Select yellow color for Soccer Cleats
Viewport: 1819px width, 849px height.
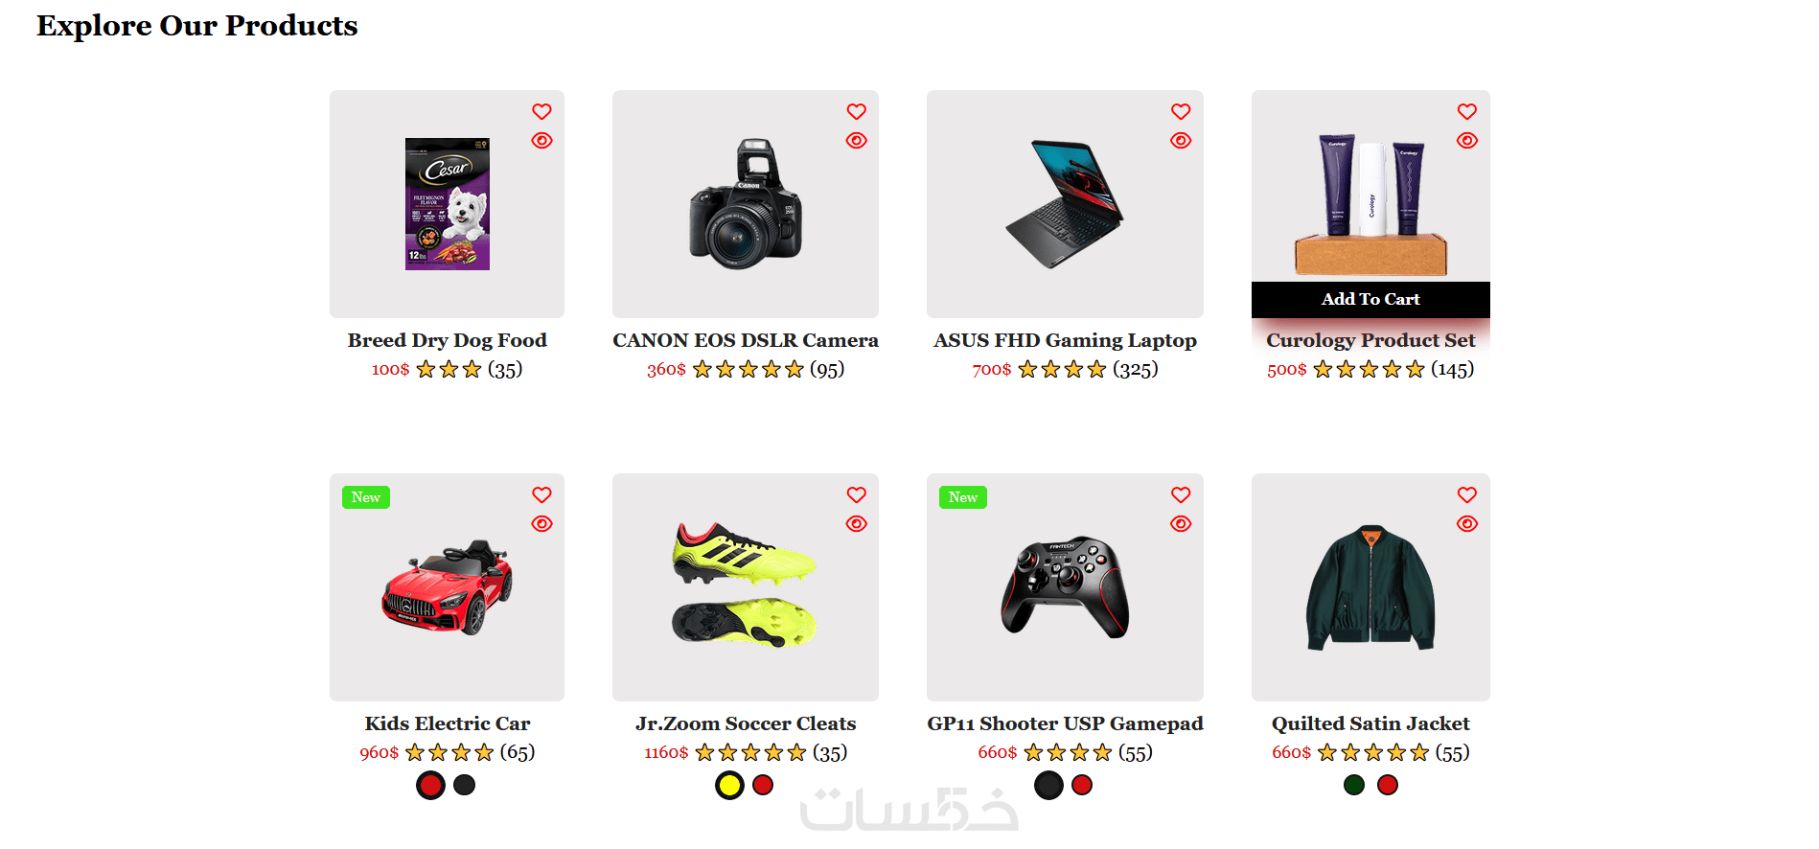[x=729, y=785]
